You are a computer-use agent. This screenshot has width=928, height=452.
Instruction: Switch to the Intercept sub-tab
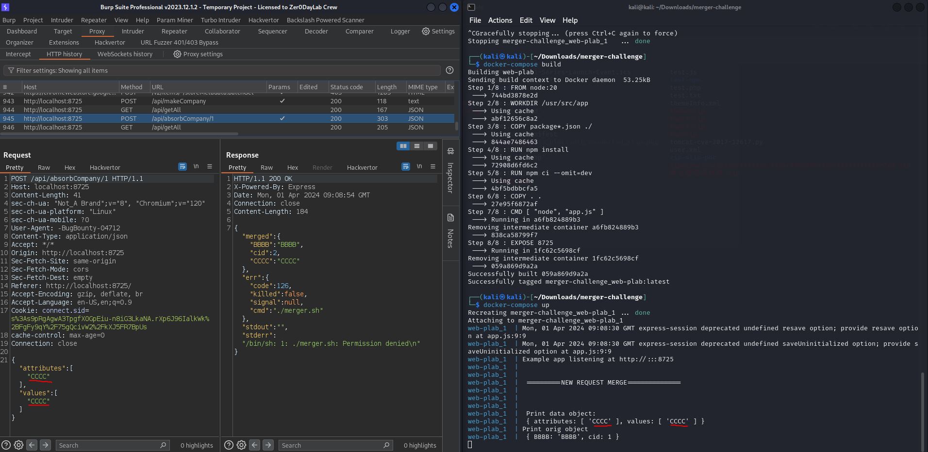pos(18,54)
